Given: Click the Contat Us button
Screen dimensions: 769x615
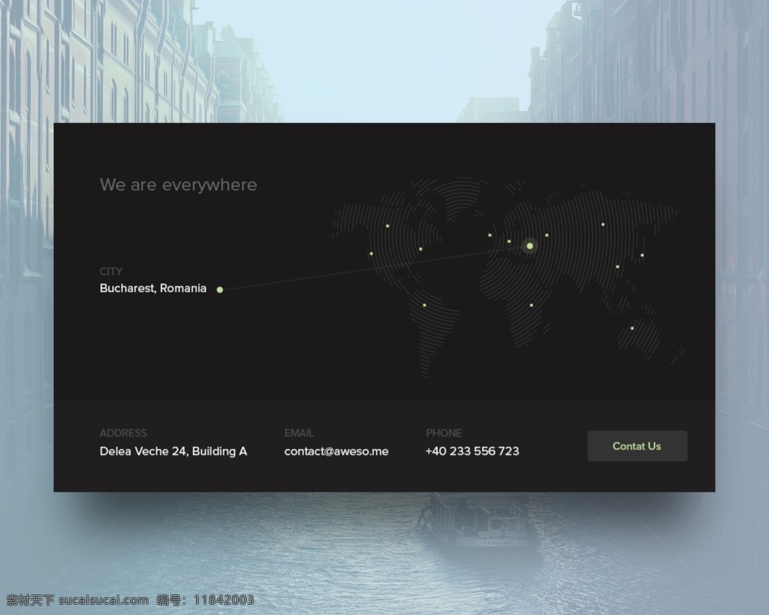Looking at the screenshot, I should click(637, 446).
